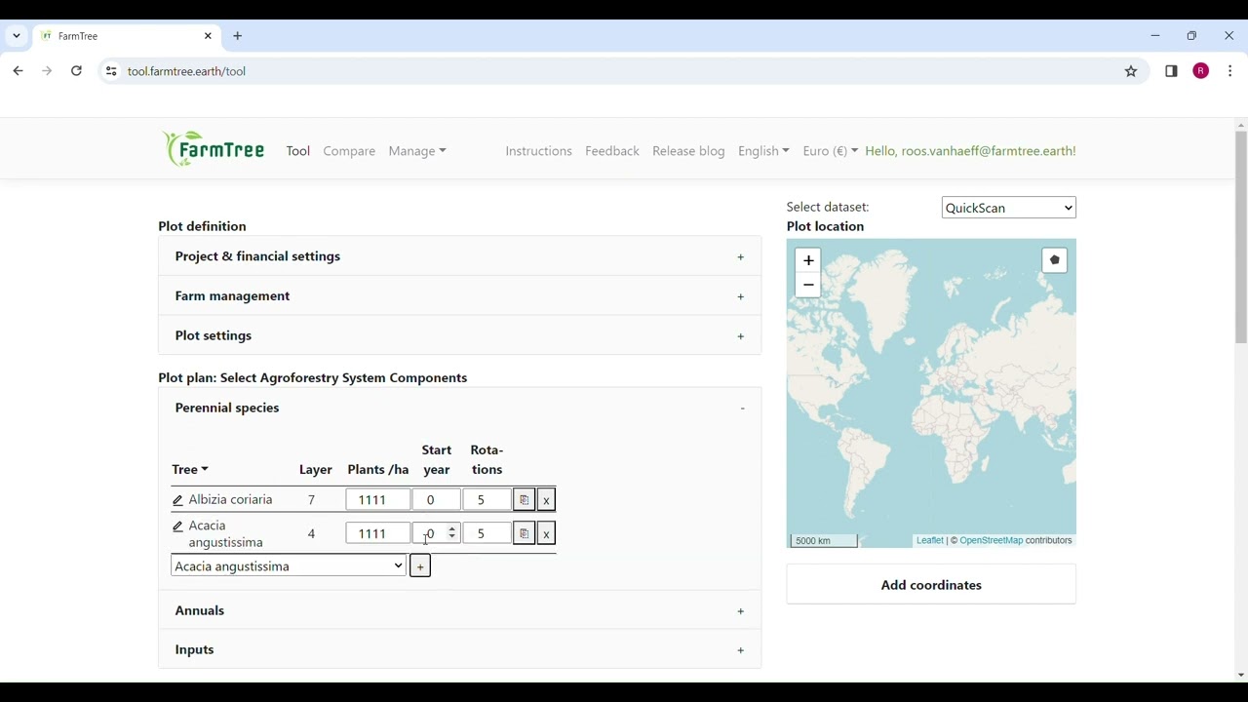
Task: View site information icon in address bar
Action: pos(111,71)
